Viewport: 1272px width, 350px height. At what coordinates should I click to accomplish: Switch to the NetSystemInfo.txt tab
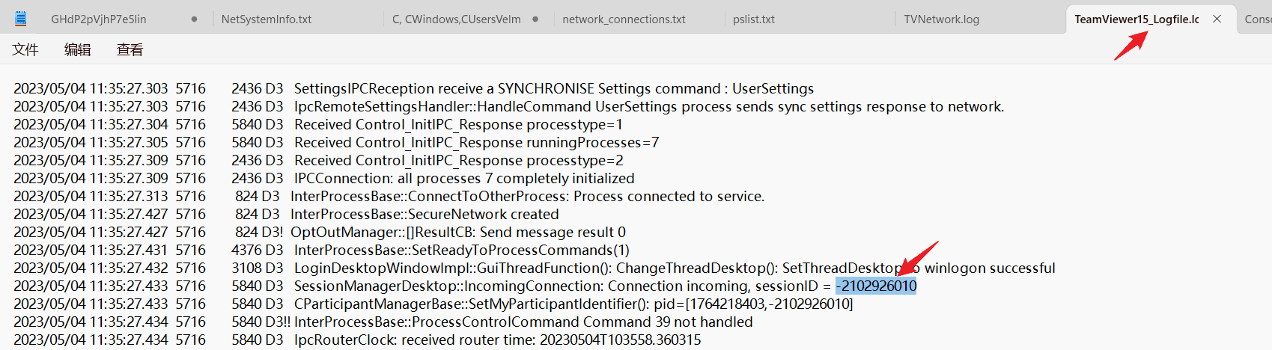(267, 19)
